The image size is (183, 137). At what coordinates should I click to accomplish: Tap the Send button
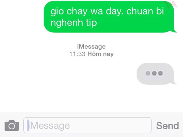point(167,126)
